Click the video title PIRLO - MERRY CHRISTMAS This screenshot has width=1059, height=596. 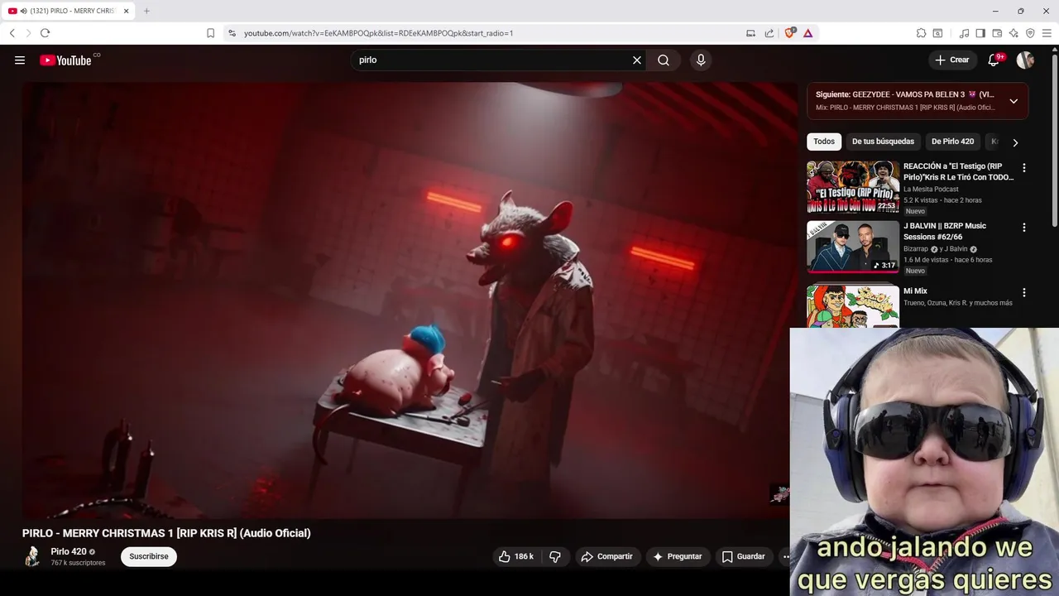[166, 533]
